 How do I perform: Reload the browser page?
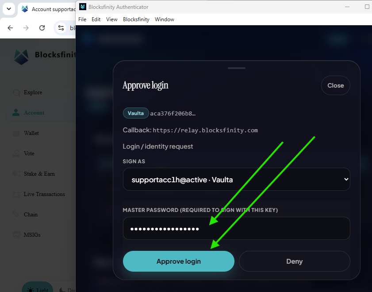click(x=42, y=28)
